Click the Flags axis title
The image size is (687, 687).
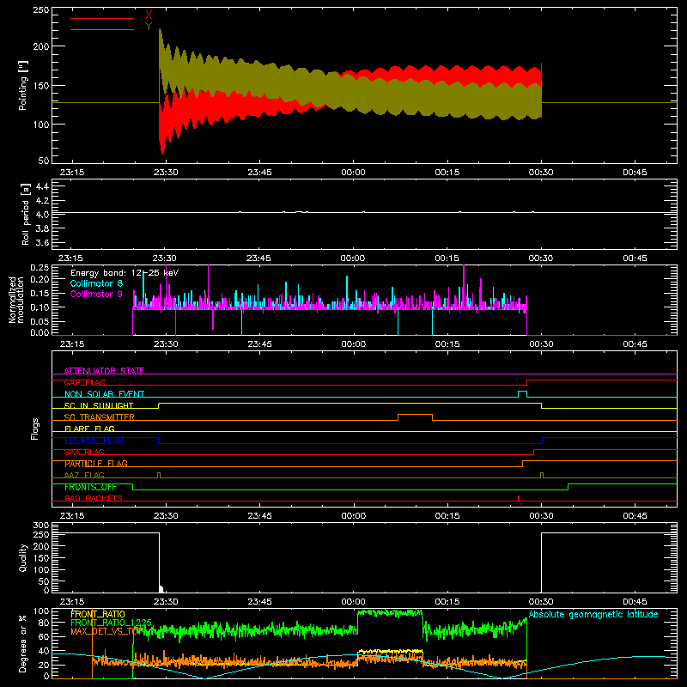34,429
